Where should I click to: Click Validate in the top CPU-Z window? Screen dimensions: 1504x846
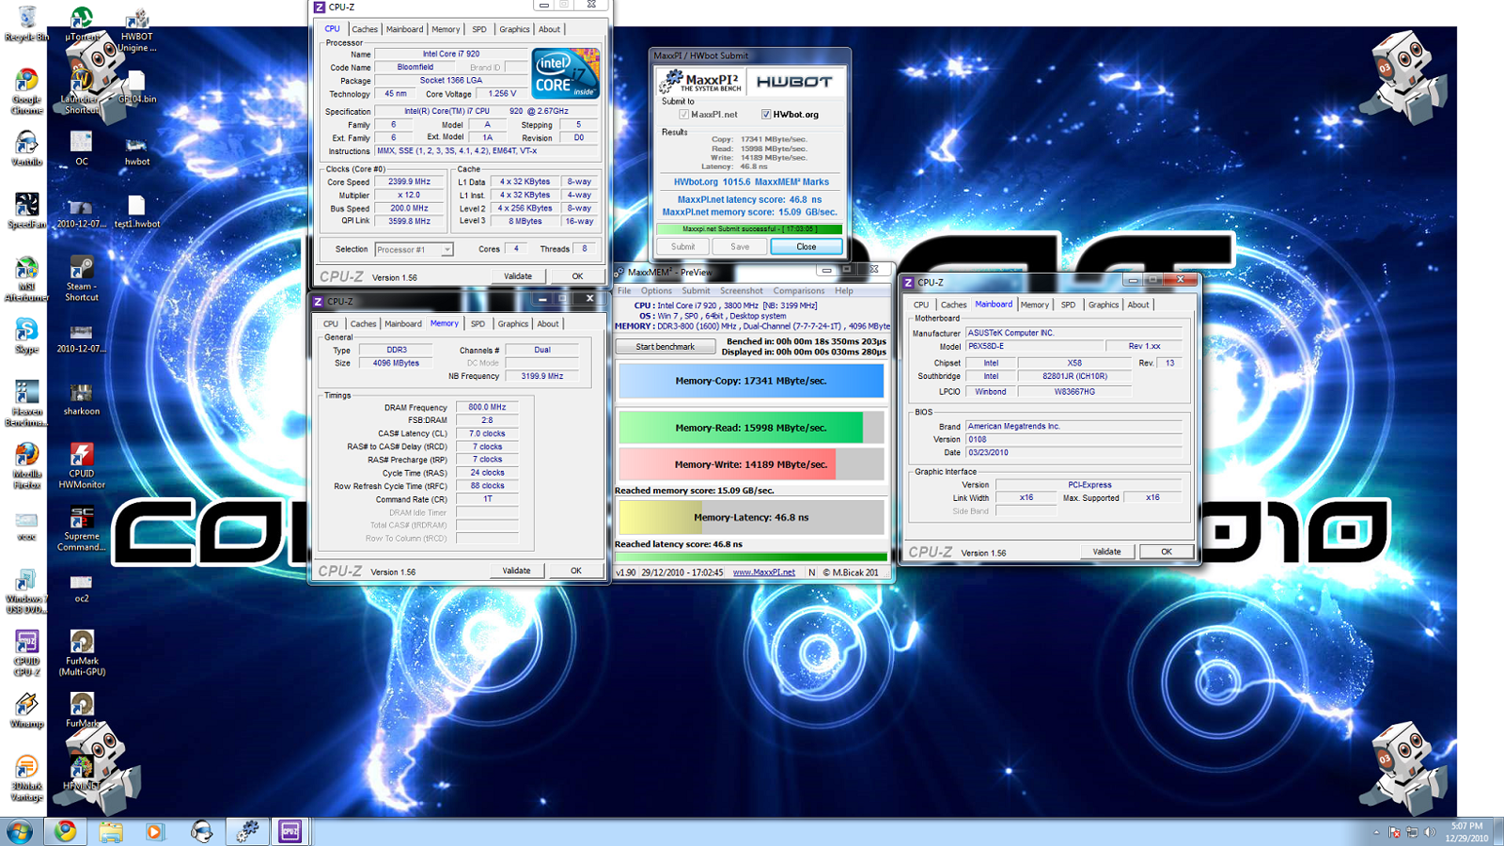point(518,276)
